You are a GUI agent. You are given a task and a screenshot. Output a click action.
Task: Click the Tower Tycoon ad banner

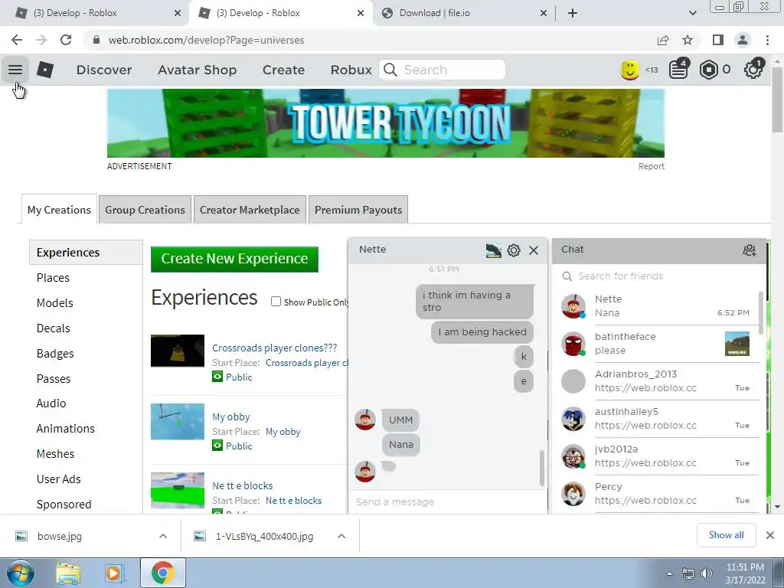386,123
